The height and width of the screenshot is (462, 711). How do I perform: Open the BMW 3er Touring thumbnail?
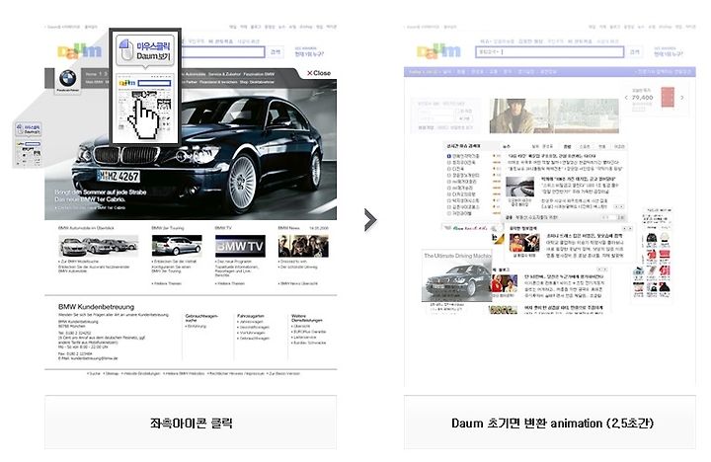point(177,246)
